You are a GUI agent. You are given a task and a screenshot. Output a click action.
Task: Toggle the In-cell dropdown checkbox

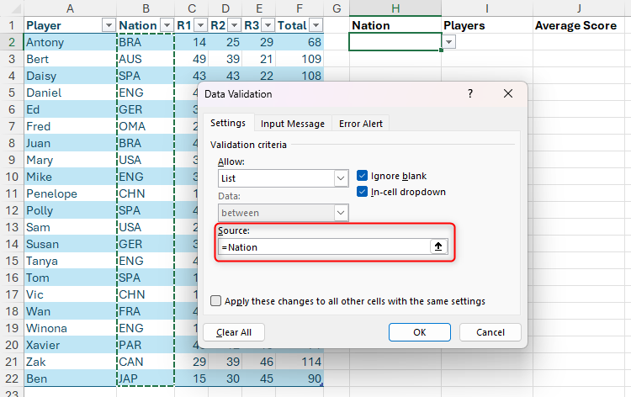click(363, 192)
